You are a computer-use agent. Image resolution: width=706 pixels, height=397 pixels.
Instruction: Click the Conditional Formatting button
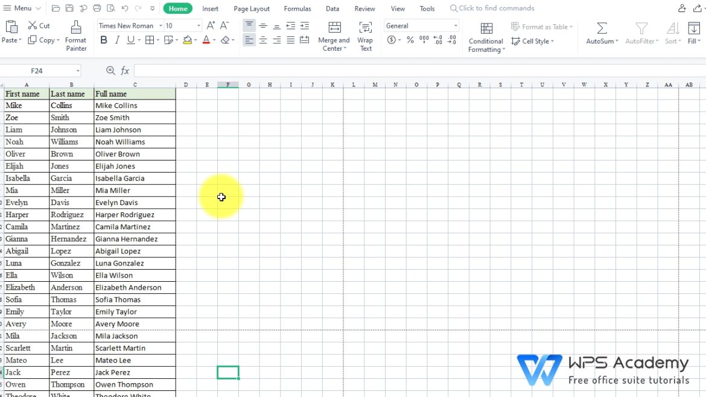point(486,36)
